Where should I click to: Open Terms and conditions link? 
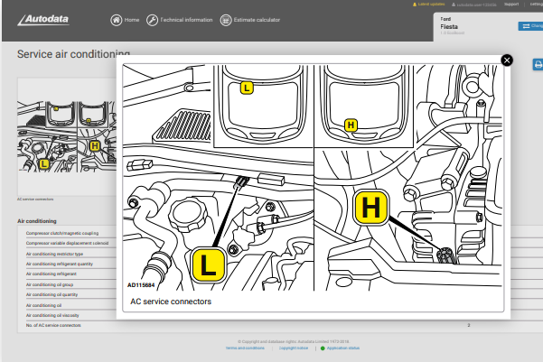(245, 348)
